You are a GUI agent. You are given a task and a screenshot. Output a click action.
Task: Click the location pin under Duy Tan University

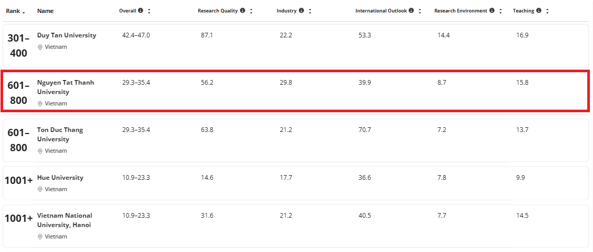pos(40,47)
